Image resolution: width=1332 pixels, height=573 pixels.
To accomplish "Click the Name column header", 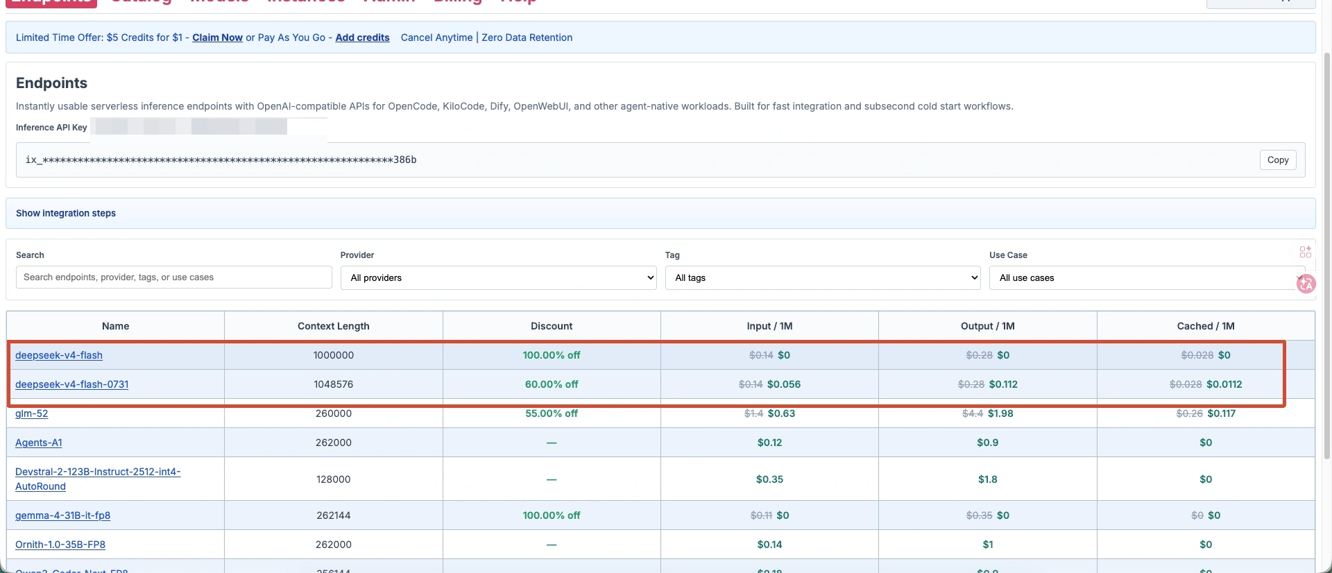I will (116, 326).
